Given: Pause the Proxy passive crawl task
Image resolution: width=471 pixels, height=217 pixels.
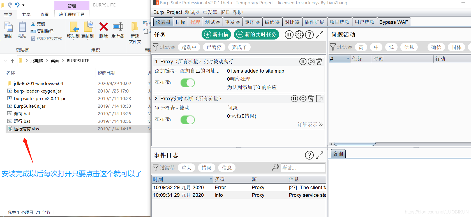Looking at the screenshot, I should click(303, 62).
